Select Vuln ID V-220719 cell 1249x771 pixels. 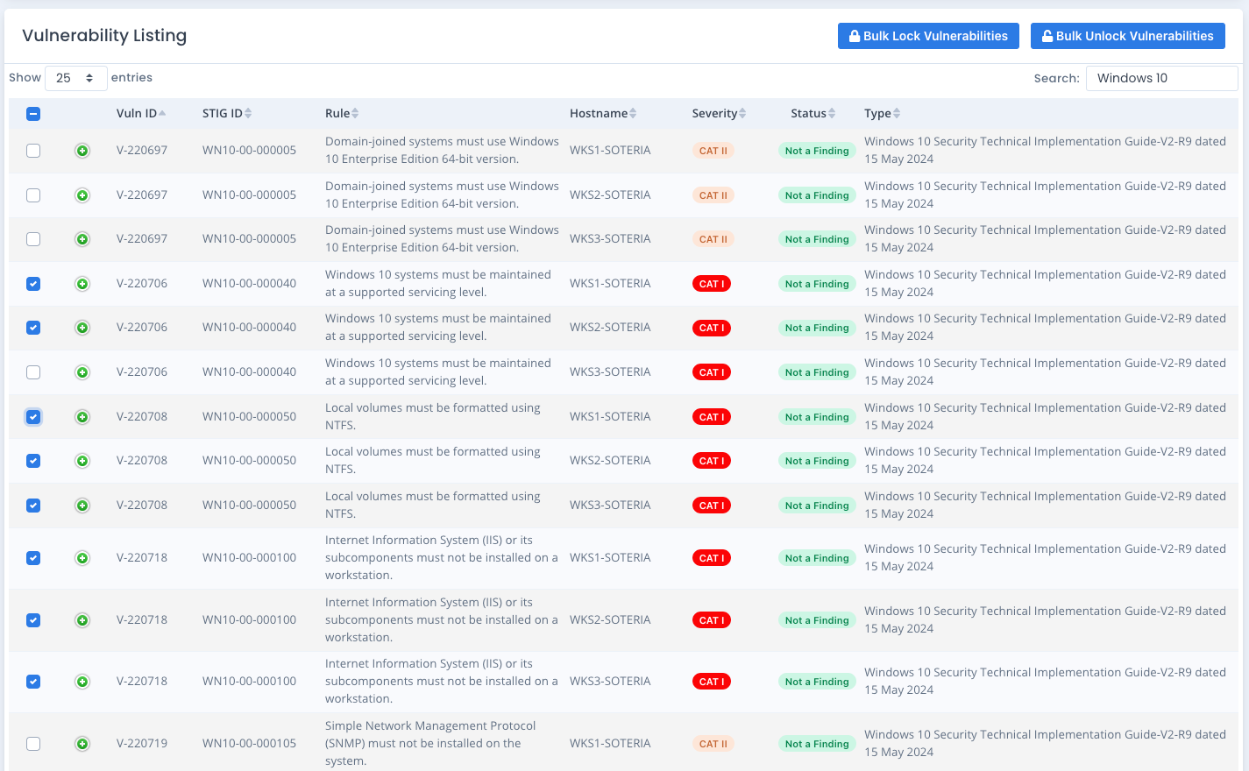[x=142, y=743]
